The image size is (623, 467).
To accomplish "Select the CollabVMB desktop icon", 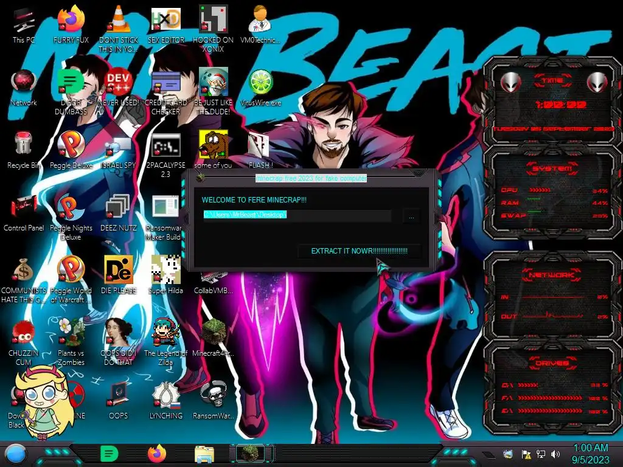I will (214, 283).
